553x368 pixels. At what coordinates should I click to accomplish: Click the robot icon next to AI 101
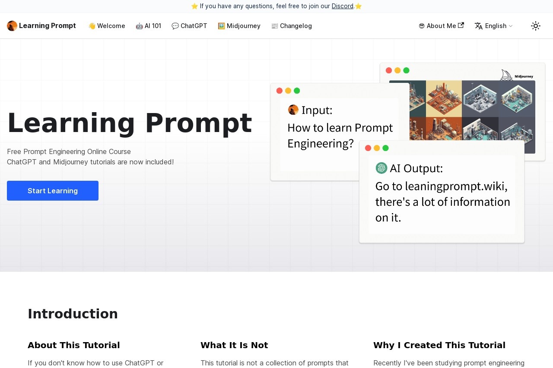[139, 26]
